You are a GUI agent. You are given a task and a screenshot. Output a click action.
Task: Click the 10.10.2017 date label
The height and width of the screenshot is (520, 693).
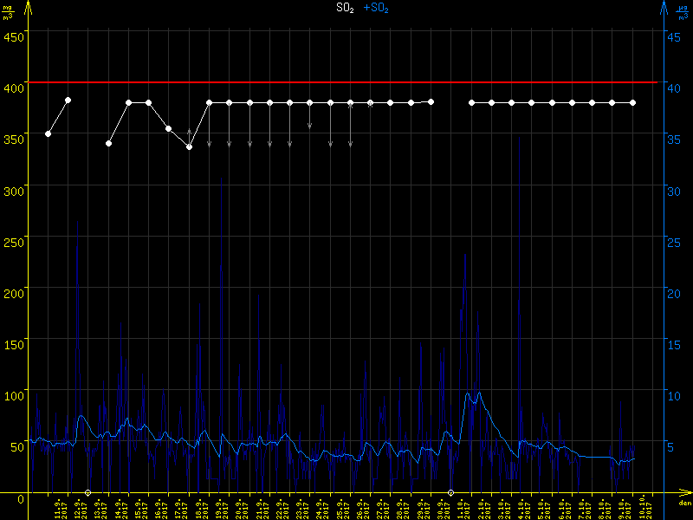(x=642, y=509)
